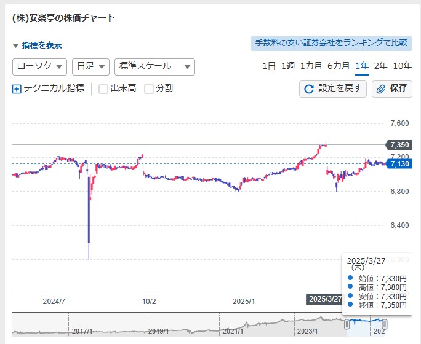Click the 始値：7,330円 tooltip line
Screen dimensions: 421x344
377,279
